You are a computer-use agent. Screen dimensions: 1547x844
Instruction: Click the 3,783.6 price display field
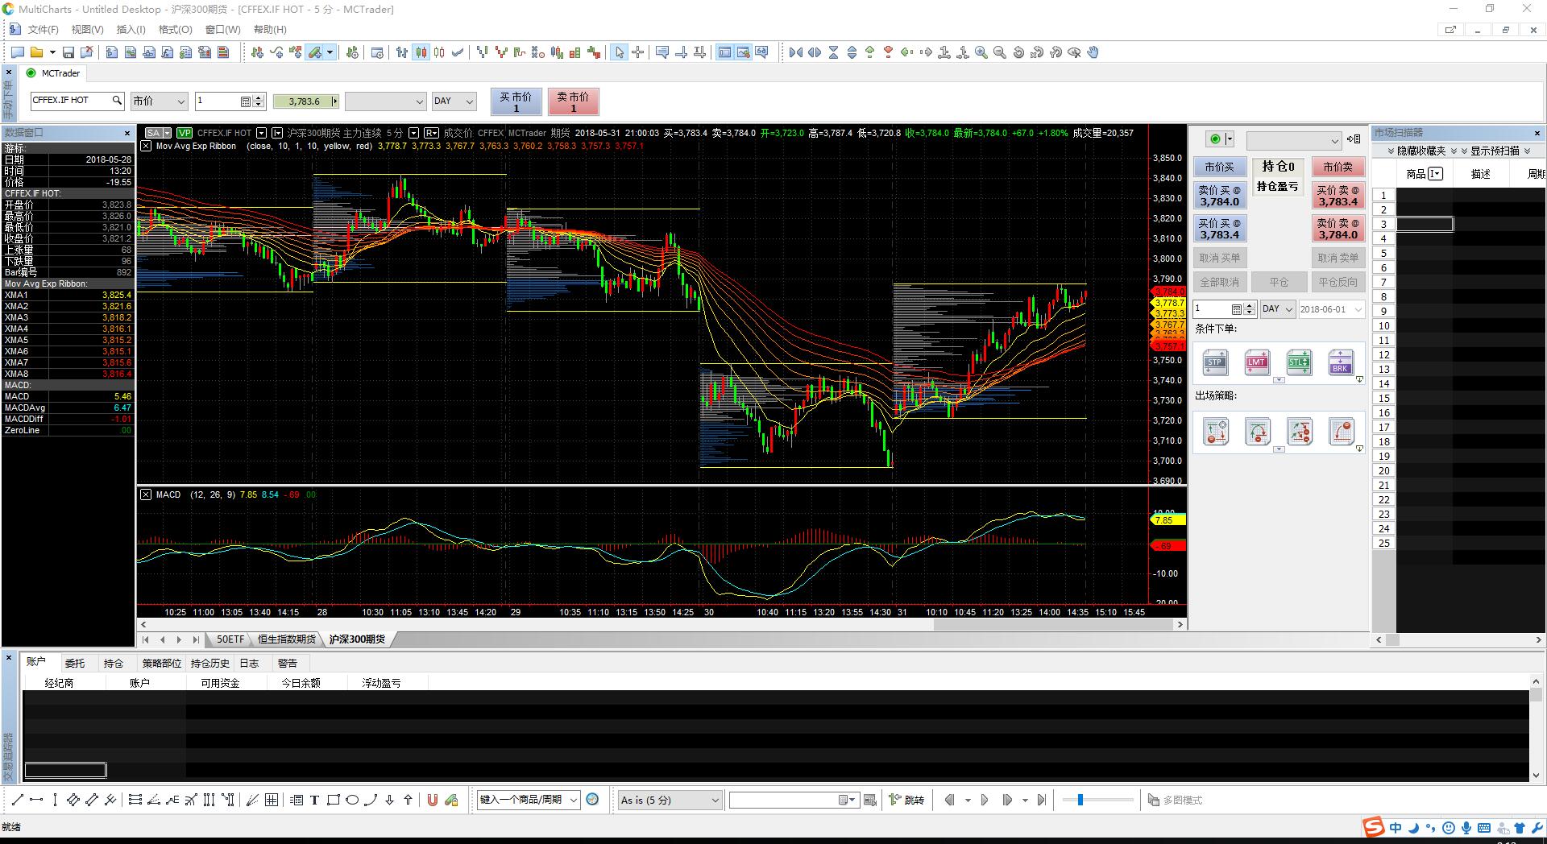click(x=305, y=101)
